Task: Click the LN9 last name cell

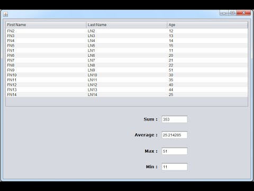Action: (x=126, y=70)
